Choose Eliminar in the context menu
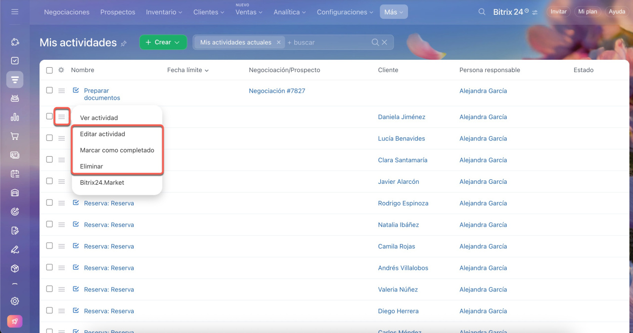The height and width of the screenshot is (333, 633). tap(91, 166)
